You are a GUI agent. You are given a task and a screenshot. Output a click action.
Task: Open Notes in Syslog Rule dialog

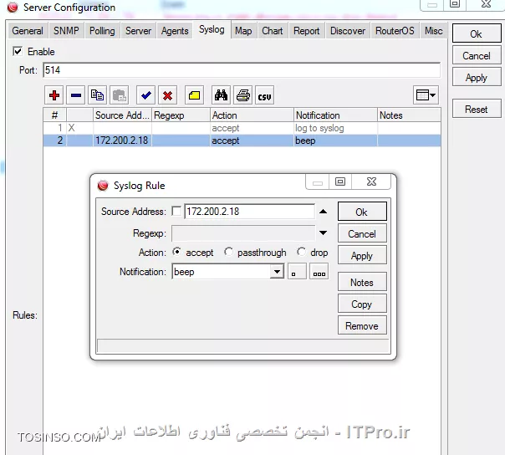point(362,282)
